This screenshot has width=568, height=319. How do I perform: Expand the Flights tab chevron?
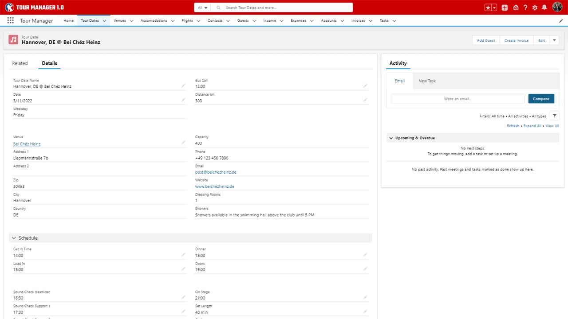(198, 21)
